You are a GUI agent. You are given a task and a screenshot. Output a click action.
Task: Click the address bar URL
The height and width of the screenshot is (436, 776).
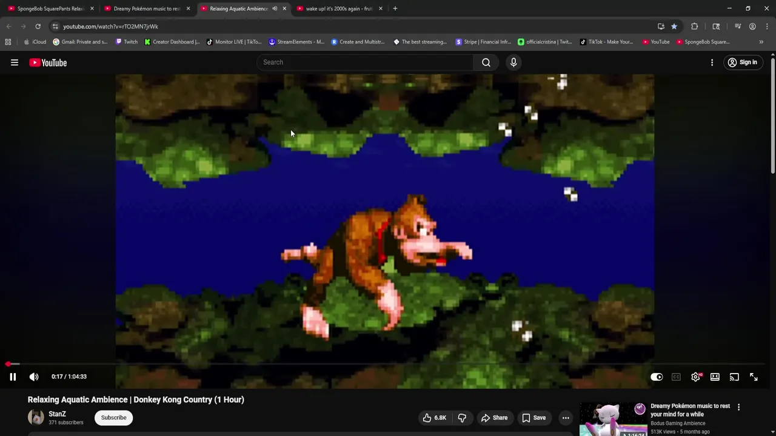point(110,27)
